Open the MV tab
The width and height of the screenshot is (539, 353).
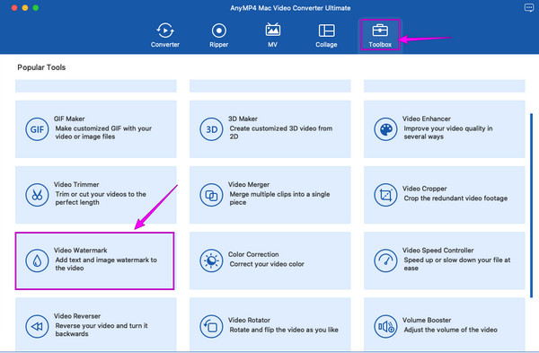pos(272,35)
